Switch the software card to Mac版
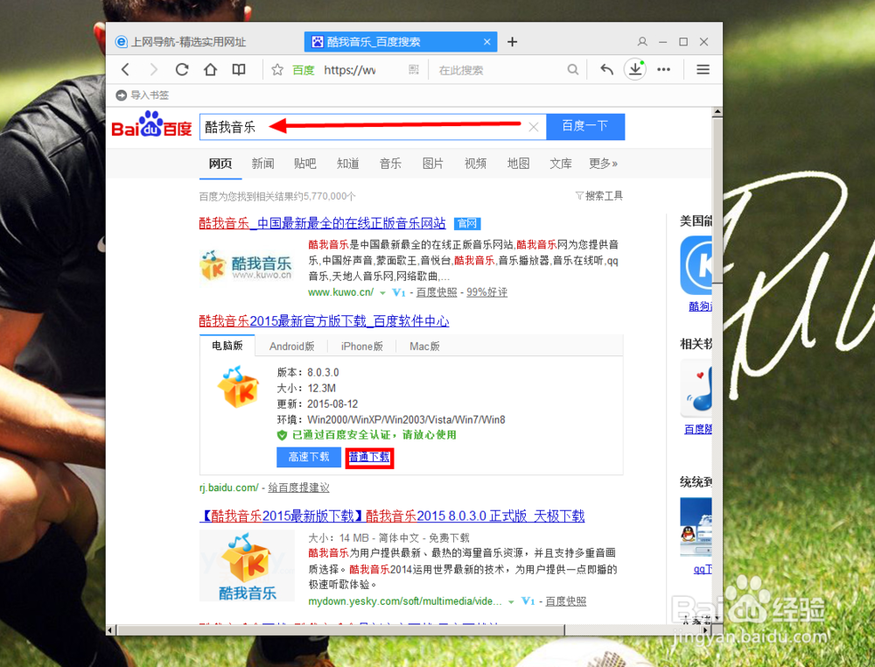Viewport: 875px width, 667px height. click(x=424, y=347)
